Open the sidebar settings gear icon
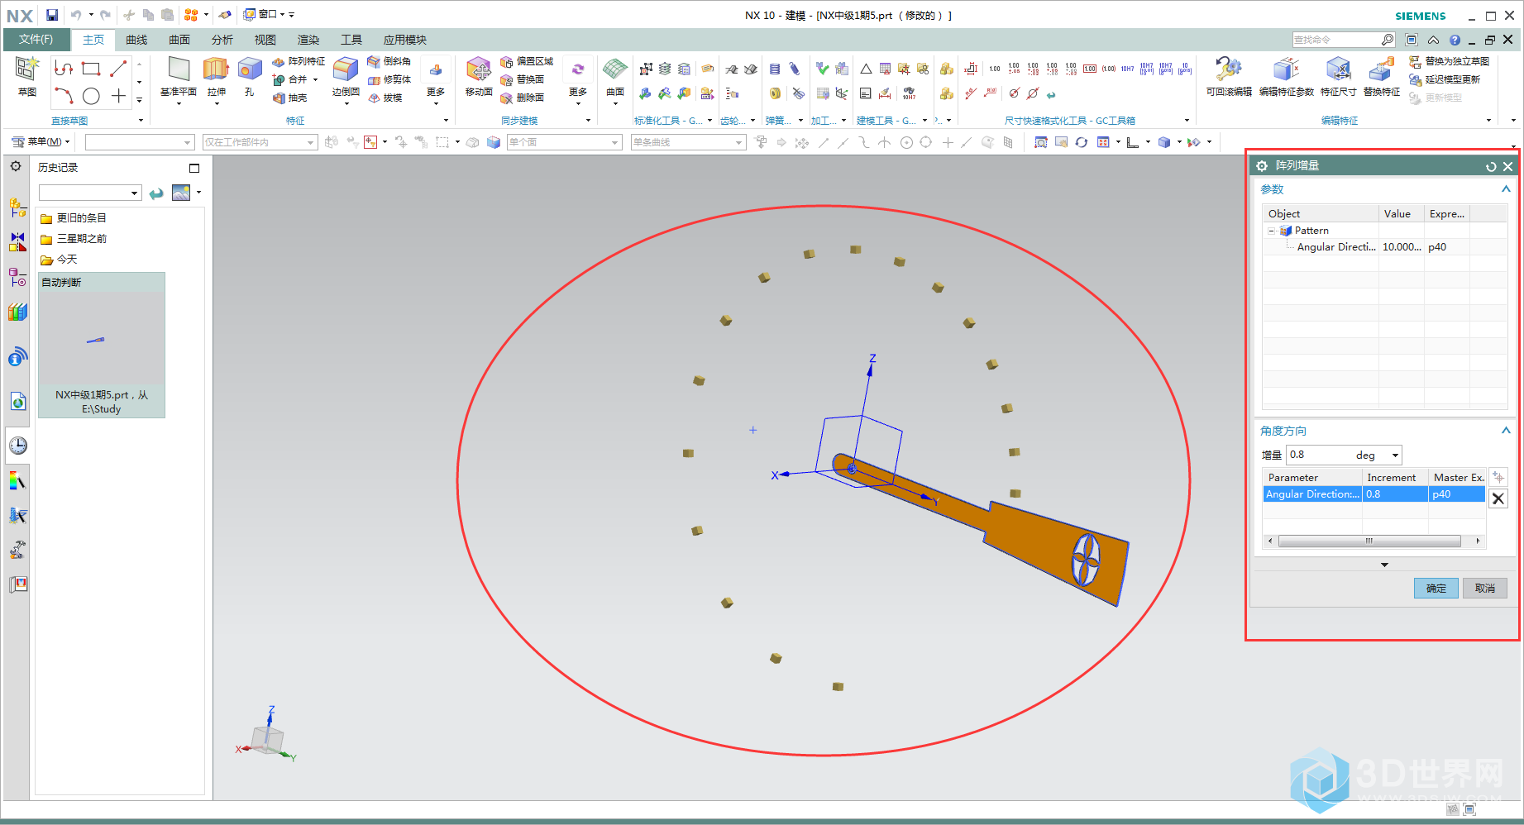The width and height of the screenshot is (1524, 825). (16, 166)
